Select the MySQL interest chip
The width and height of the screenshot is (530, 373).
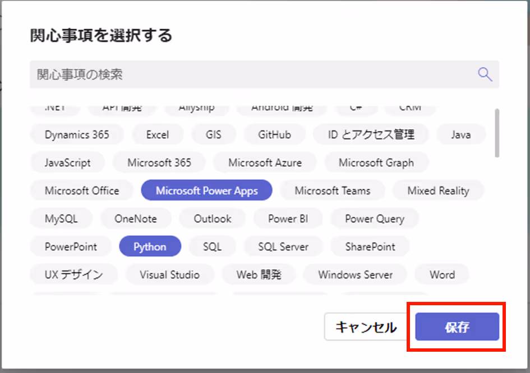click(x=61, y=218)
